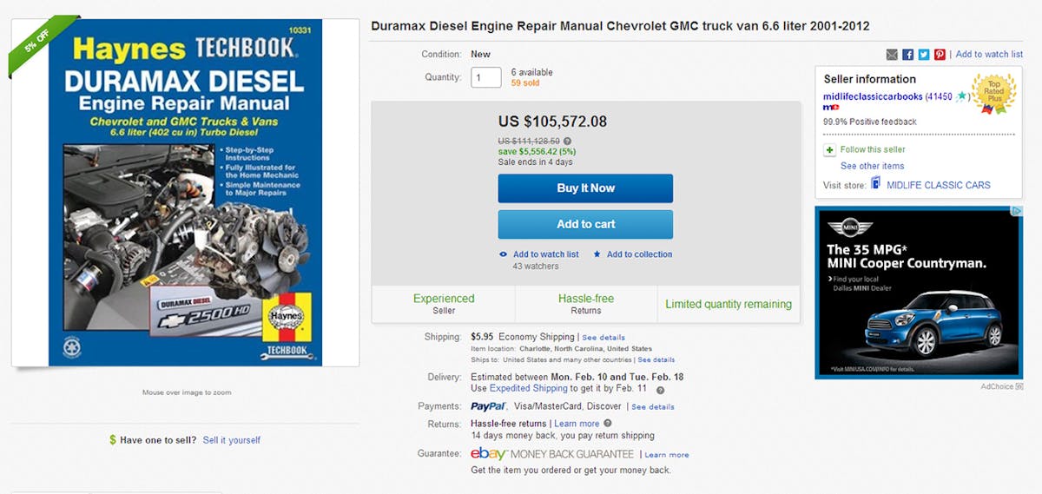
Task: Open midlifeclassiccarbooks seller profile link
Action: (873, 96)
